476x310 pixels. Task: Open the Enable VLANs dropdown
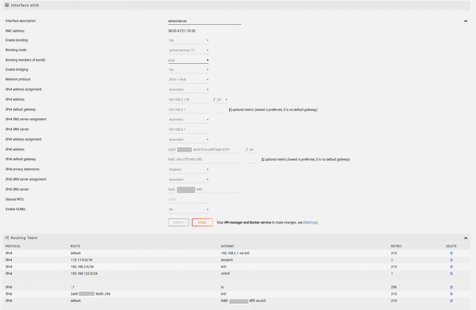(x=188, y=210)
